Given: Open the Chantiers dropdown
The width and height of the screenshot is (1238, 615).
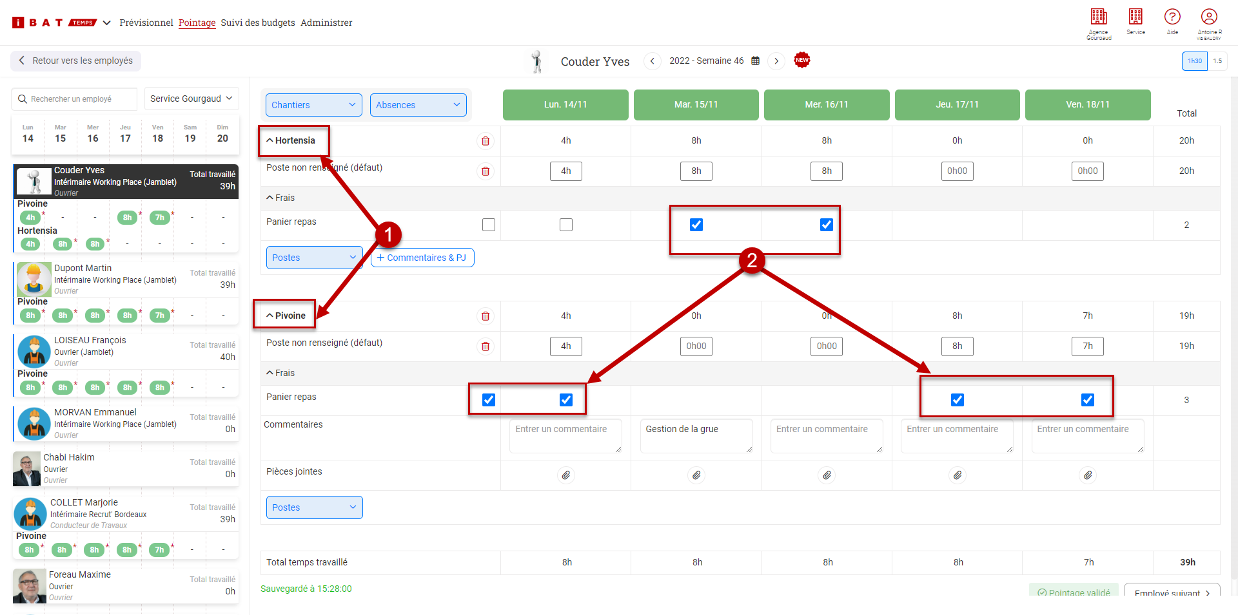Looking at the screenshot, I should (313, 105).
